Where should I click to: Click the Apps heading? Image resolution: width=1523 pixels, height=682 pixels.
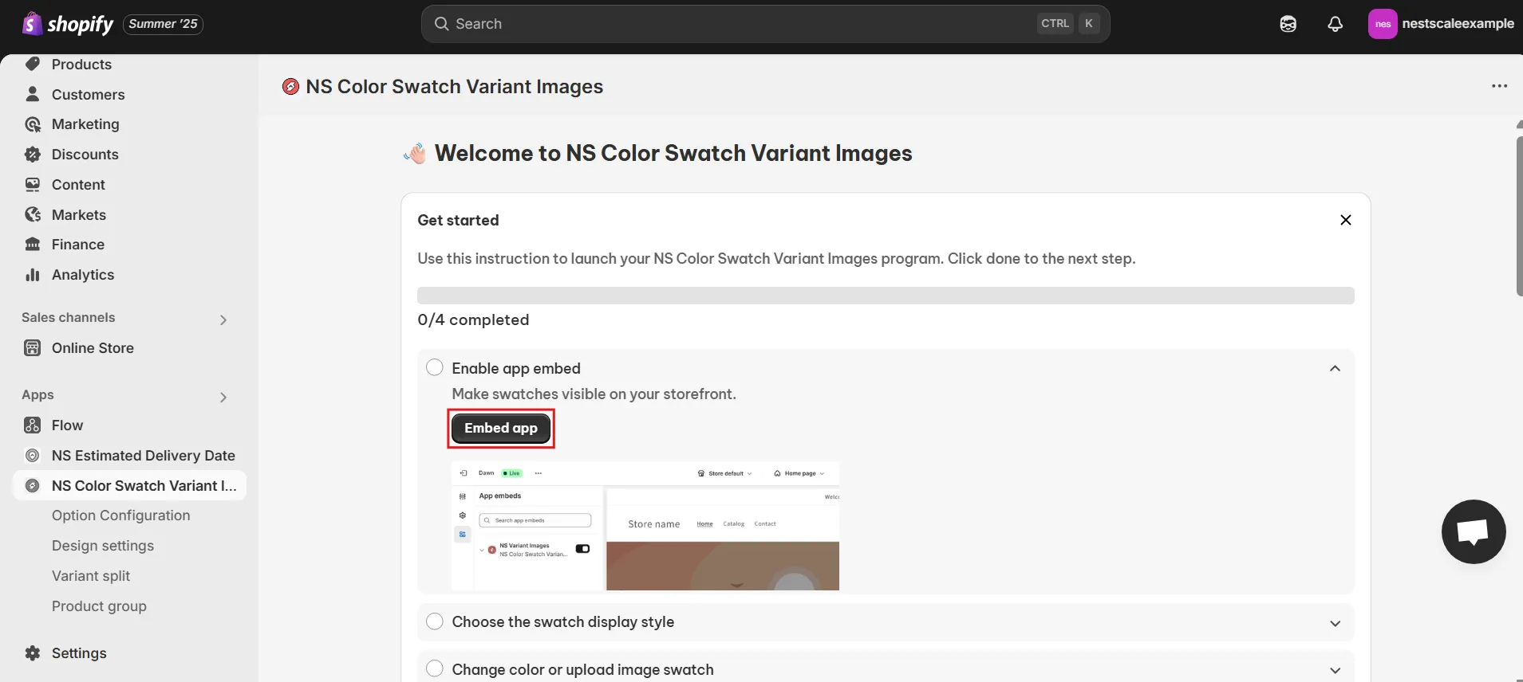[x=37, y=395]
